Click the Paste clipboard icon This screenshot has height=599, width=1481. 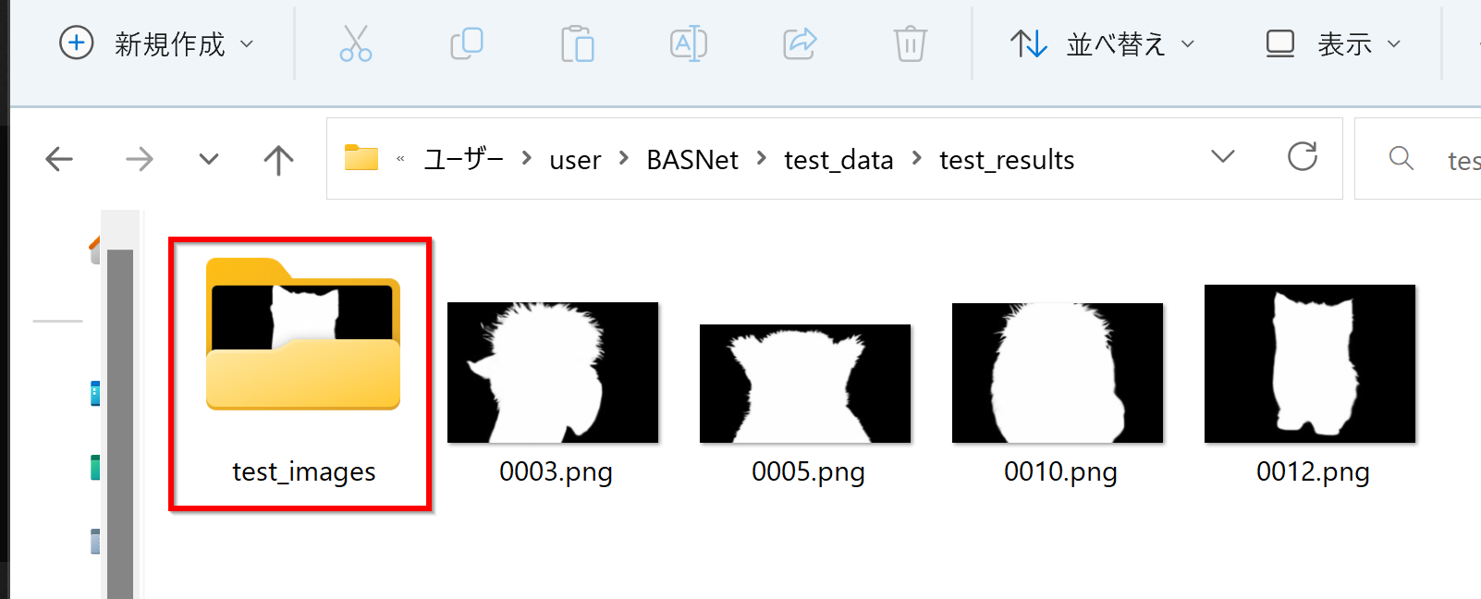tap(578, 43)
